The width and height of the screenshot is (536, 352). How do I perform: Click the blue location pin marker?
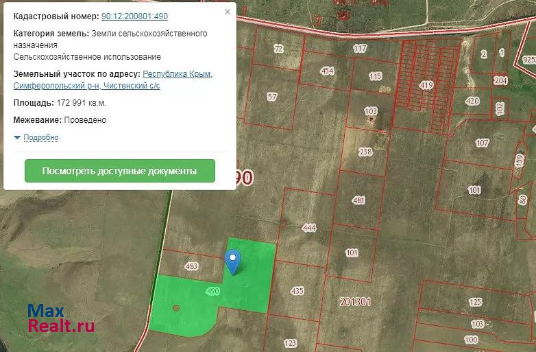(x=234, y=261)
